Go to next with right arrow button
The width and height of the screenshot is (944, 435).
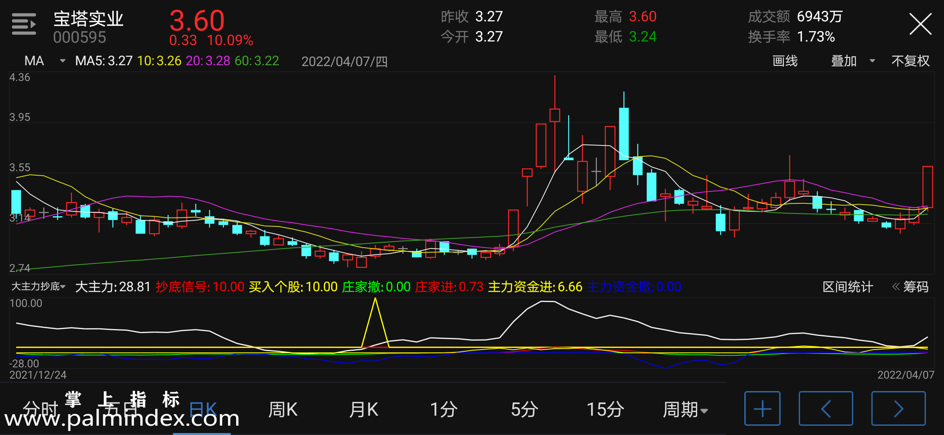pyautogui.click(x=898, y=408)
